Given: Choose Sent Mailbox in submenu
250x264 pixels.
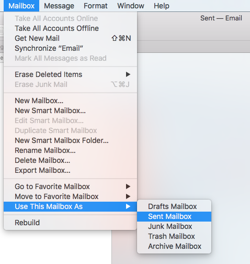Looking at the screenshot, I should pyautogui.click(x=174, y=216).
